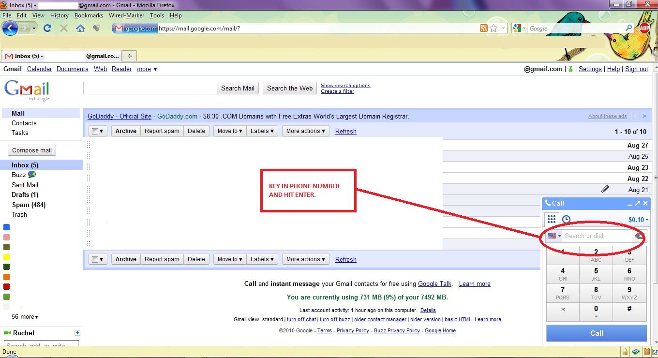
Task: Open the Bookmarks menu
Action: (x=89, y=15)
